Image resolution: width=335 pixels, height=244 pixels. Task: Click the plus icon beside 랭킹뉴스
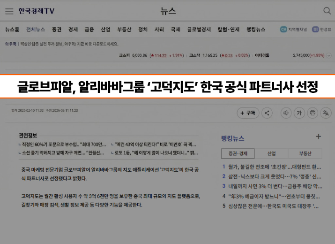click(x=318, y=137)
